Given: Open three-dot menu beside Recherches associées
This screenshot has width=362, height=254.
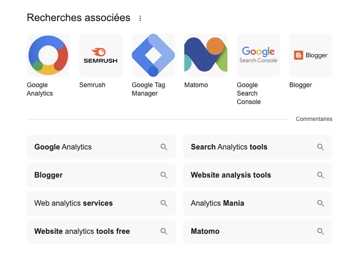Looking at the screenshot, I should [140, 18].
